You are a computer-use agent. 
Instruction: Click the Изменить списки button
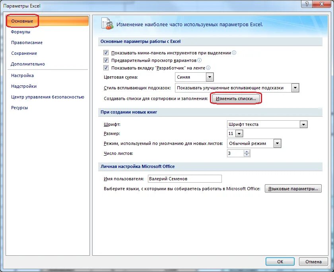tap(236, 98)
